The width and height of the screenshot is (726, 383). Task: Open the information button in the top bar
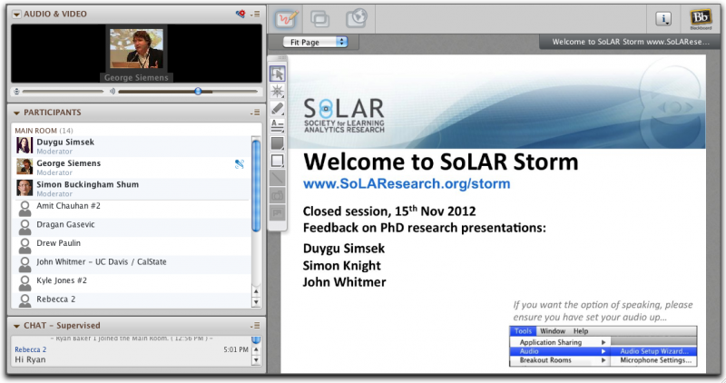pos(663,18)
